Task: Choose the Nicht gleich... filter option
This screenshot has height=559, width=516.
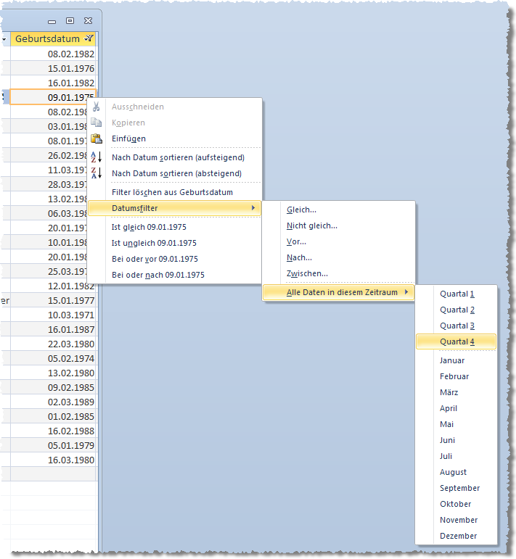Action: pos(311,225)
